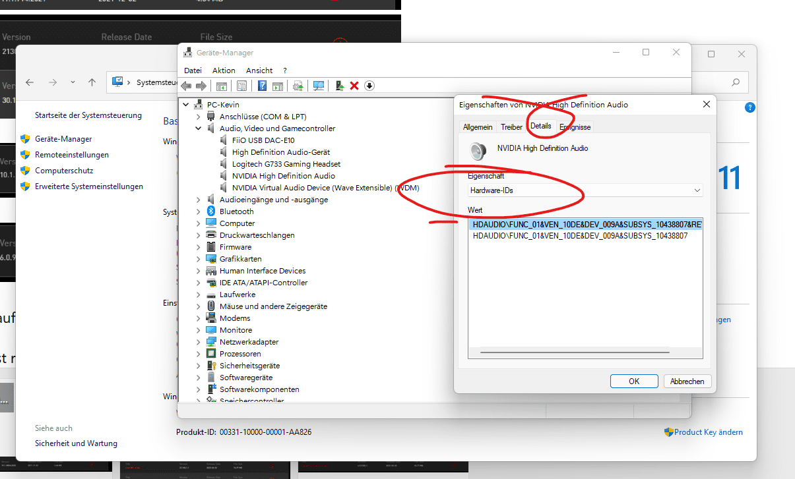The width and height of the screenshot is (795, 479).
Task: Click the Prozessoren icon in the device tree
Action: pyautogui.click(x=211, y=354)
